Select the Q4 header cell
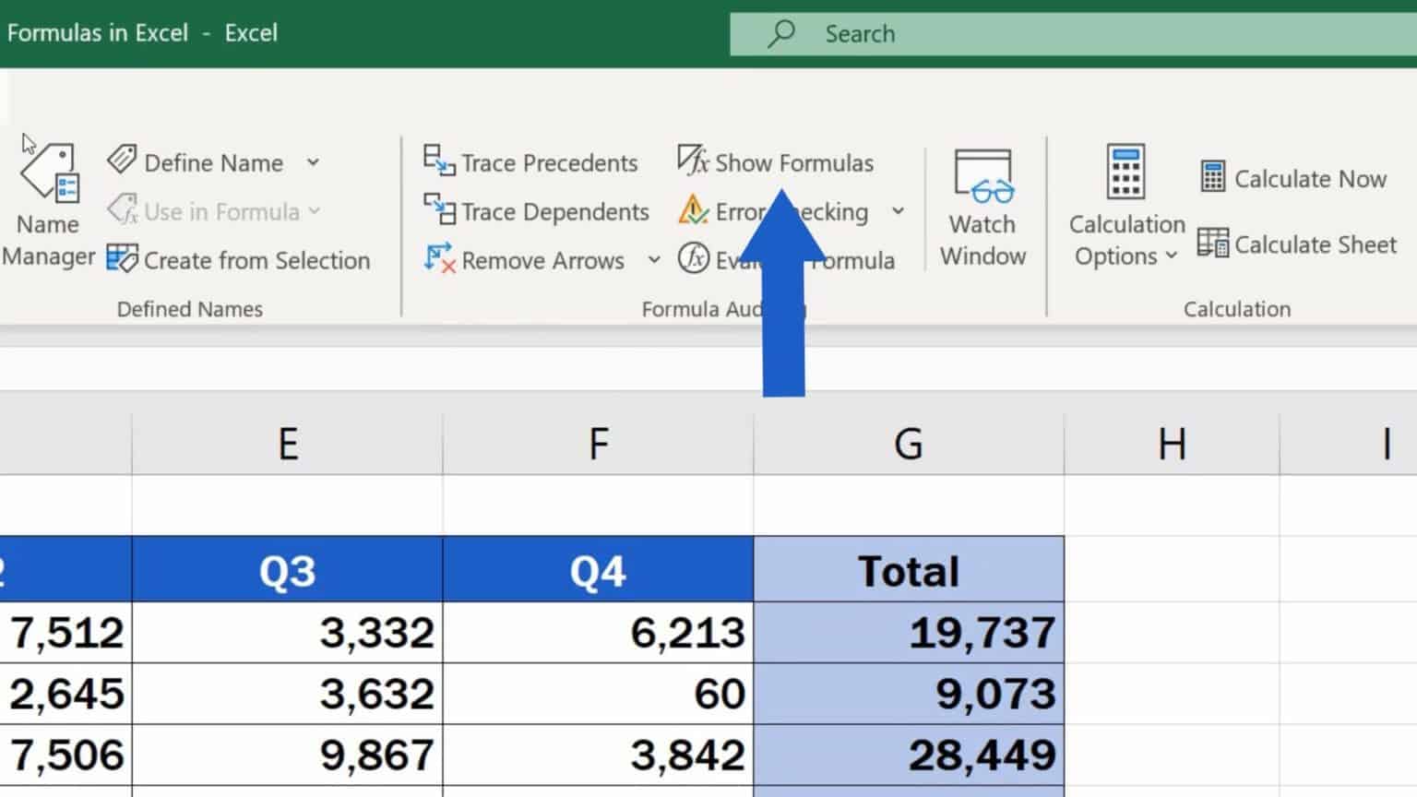The image size is (1417, 797). click(x=599, y=569)
